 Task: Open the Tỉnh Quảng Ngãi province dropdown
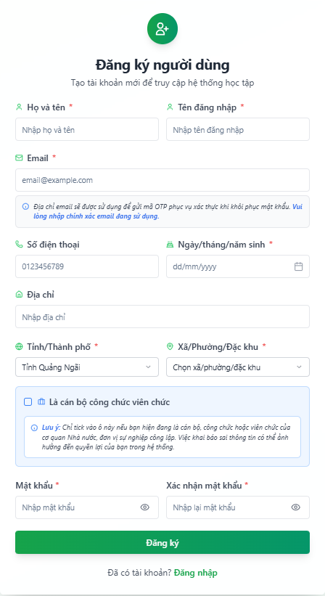click(87, 367)
